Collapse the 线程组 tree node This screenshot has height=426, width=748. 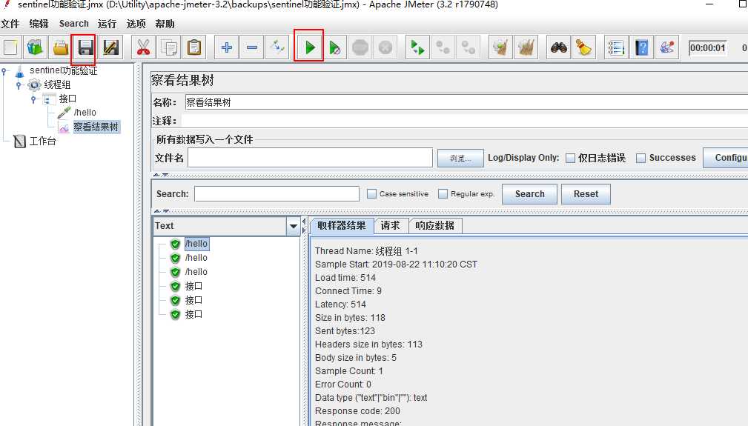point(19,84)
